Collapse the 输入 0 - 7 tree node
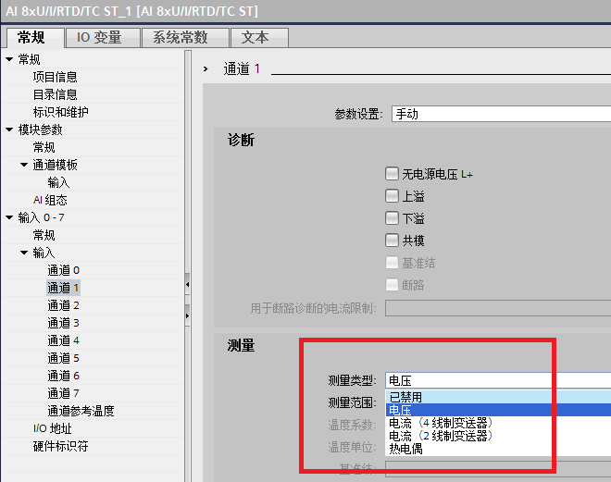The width and height of the screenshot is (611, 482). tap(9, 217)
